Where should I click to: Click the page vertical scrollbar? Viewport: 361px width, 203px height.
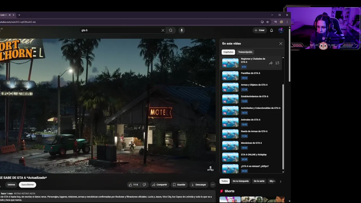[x=289, y=55]
